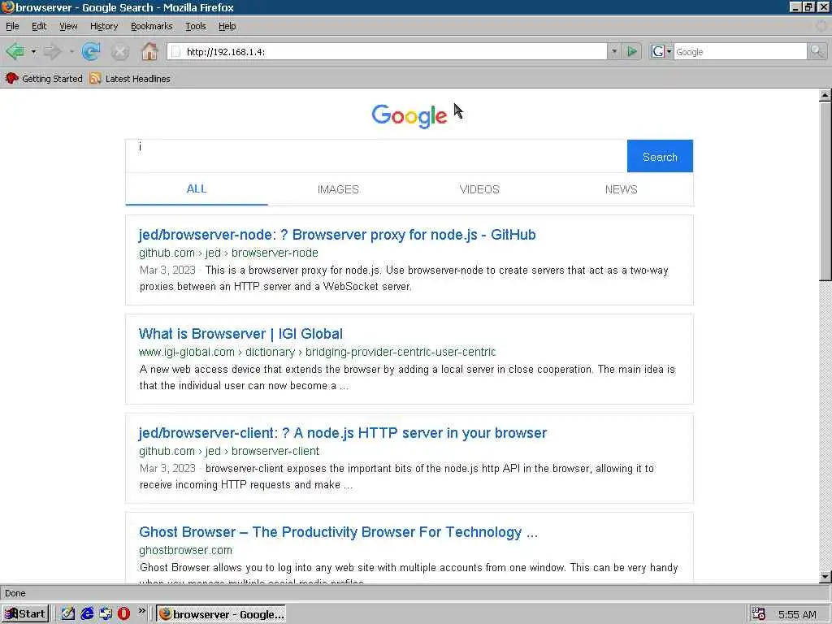Reload the page with the Refresh icon
Viewport: 832px width, 624px height.
tap(91, 51)
